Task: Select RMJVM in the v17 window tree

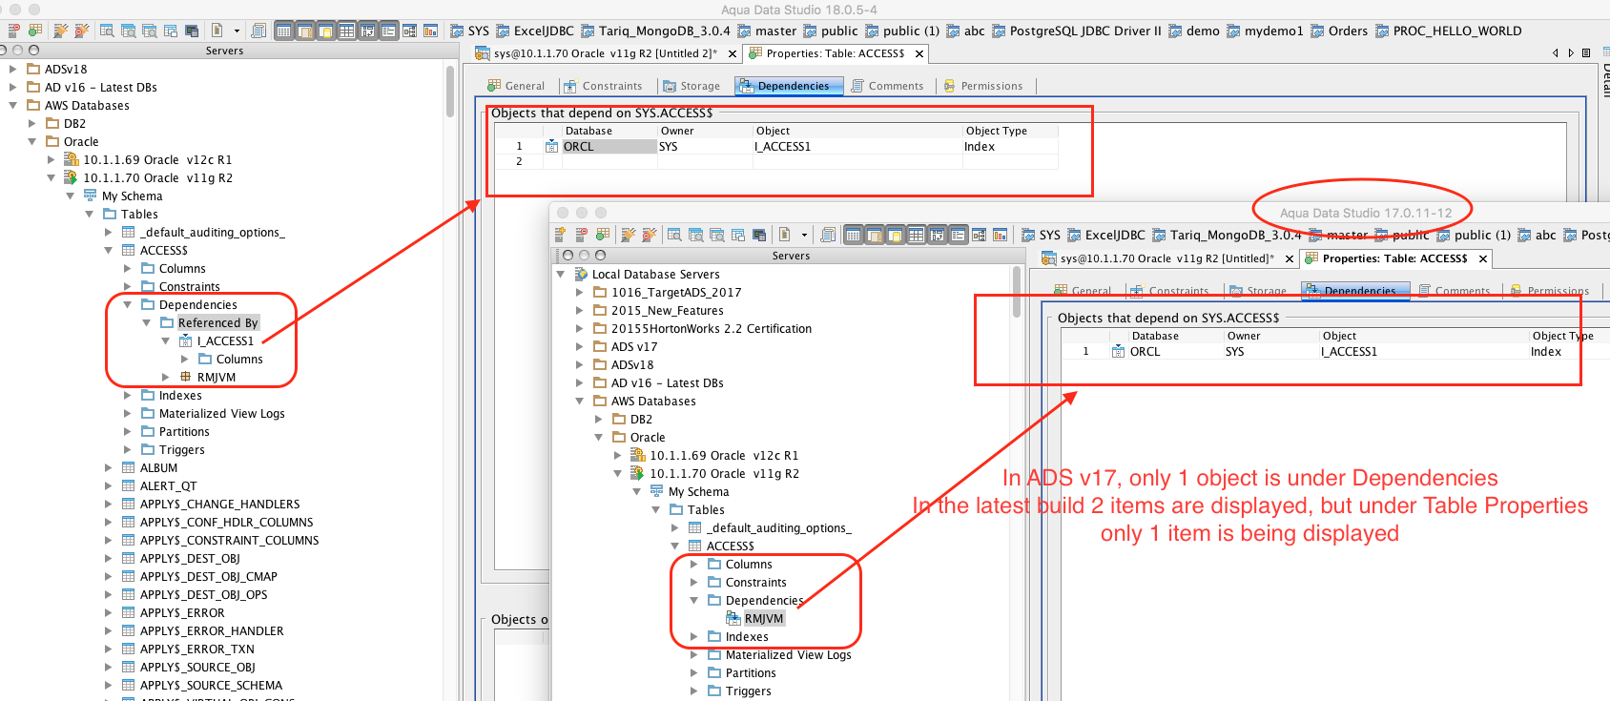Action: 764,619
